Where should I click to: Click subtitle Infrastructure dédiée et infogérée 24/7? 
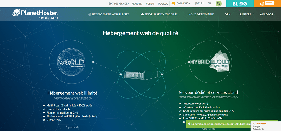(209, 97)
